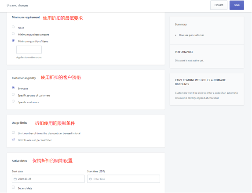Click the Summary card heading
This screenshot has height=193, width=252.
point(181,25)
